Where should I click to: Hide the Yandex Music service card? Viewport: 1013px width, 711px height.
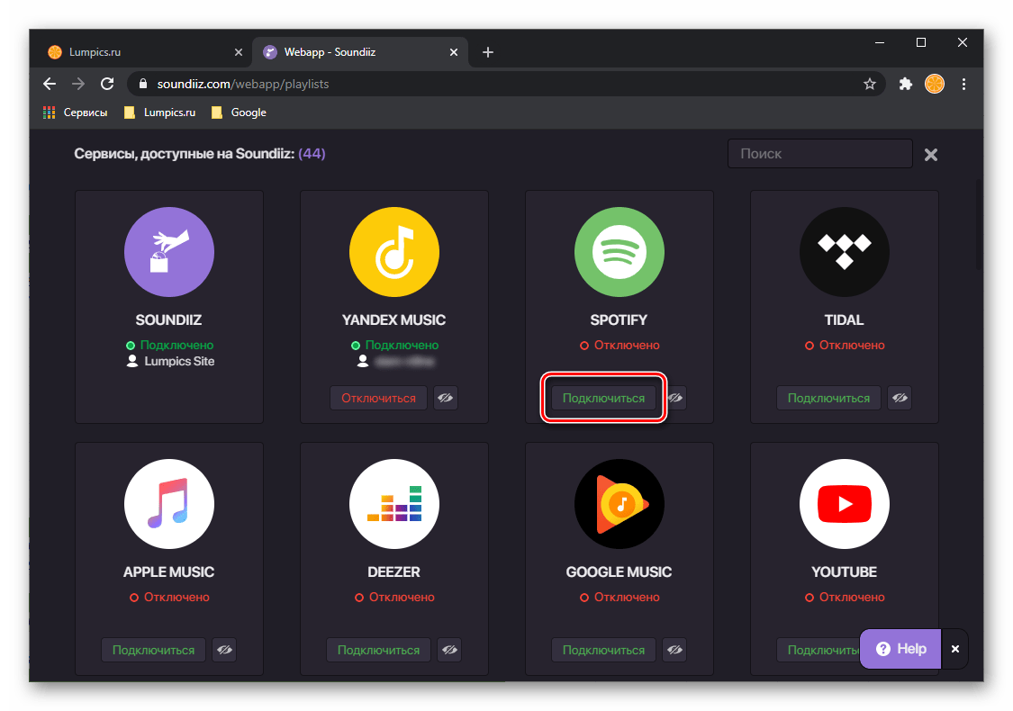tap(446, 398)
